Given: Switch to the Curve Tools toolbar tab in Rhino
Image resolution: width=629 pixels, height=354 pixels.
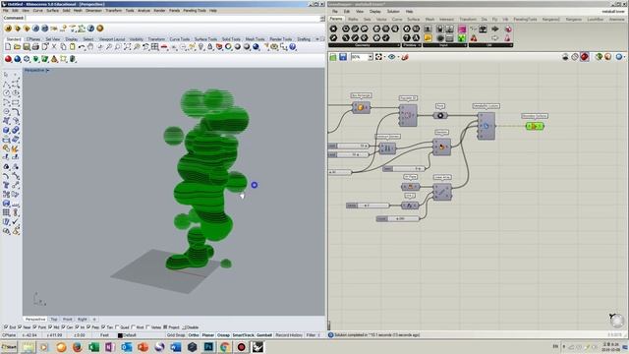Looking at the screenshot, I should [x=179, y=39].
